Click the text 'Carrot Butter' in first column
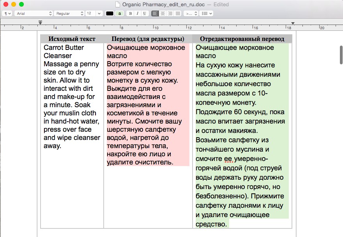343x237 pixels. 64,48
